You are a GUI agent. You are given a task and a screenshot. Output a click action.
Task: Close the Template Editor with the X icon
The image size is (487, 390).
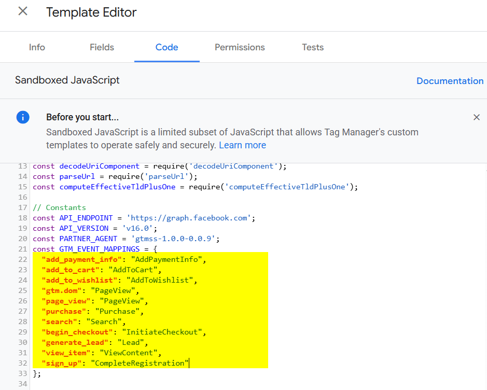pos(23,11)
